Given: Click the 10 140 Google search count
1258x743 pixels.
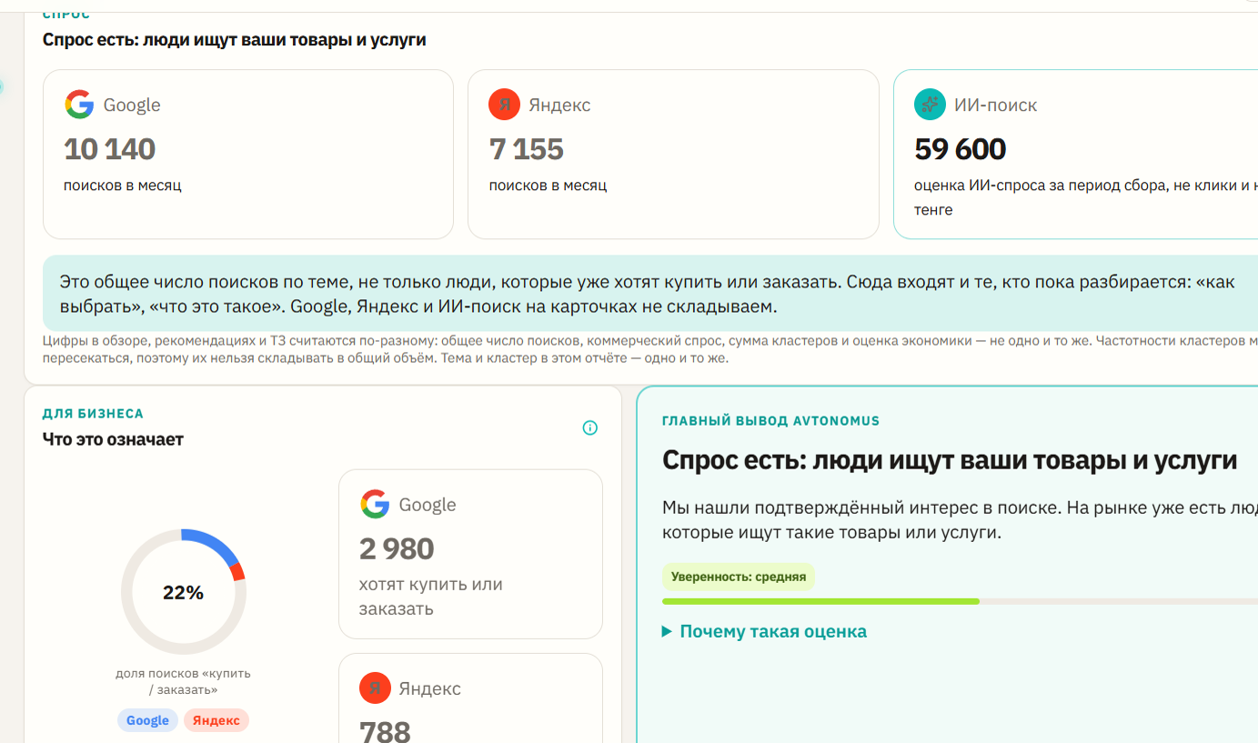Looking at the screenshot, I should [x=110, y=149].
